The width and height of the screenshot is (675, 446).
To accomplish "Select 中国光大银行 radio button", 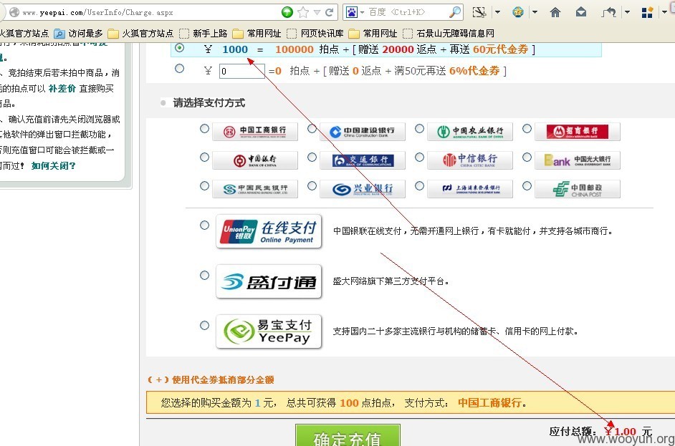I will click(527, 157).
